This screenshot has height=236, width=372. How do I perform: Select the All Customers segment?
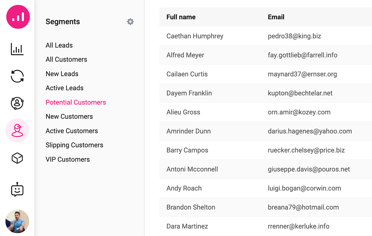coord(66,60)
